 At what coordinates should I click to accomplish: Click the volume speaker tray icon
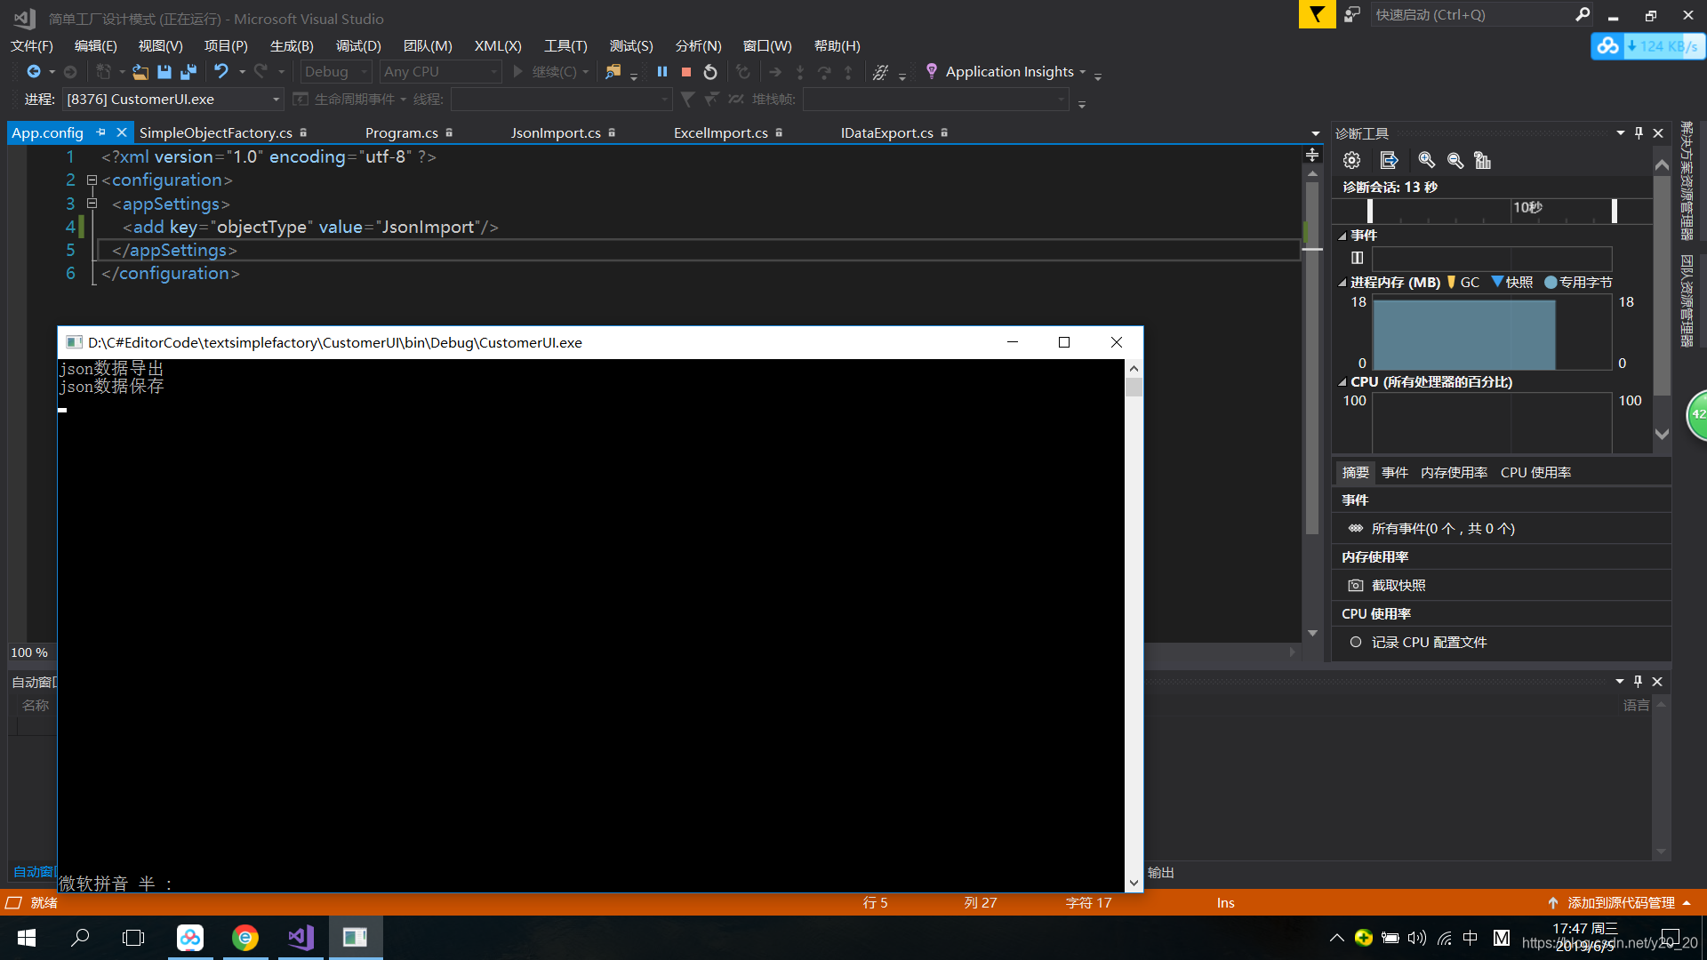(x=1417, y=938)
